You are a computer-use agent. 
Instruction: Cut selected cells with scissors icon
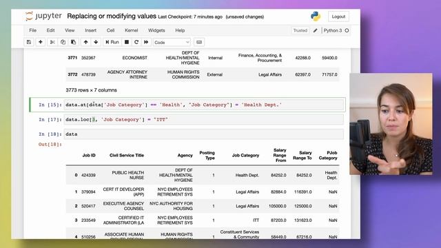pyautogui.click(x=52, y=42)
